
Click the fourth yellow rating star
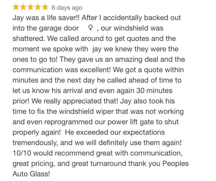pyautogui.click(x=38, y=7)
